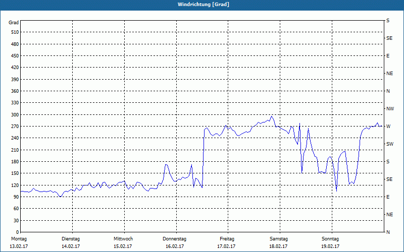Viewport: 404px width, 252px height.
Task: Click the 'NW' compass label
Action: point(390,109)
